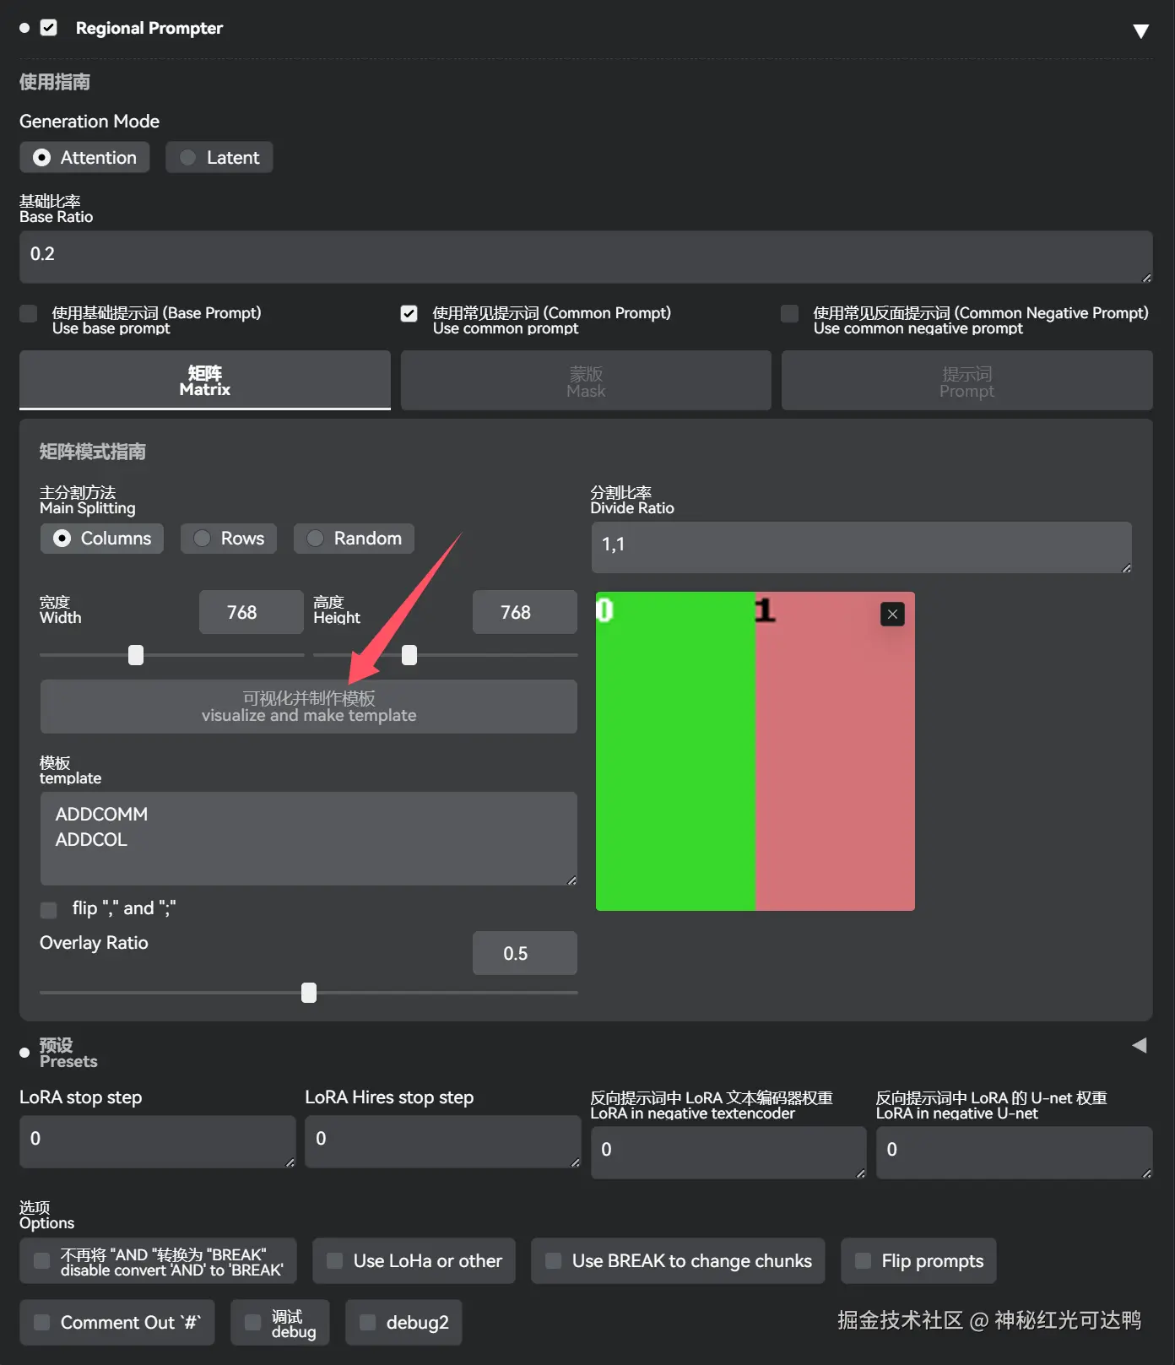This screenshot has width=1175, height=1365.
Task: Click the template text area
Action: coord(309,838)
